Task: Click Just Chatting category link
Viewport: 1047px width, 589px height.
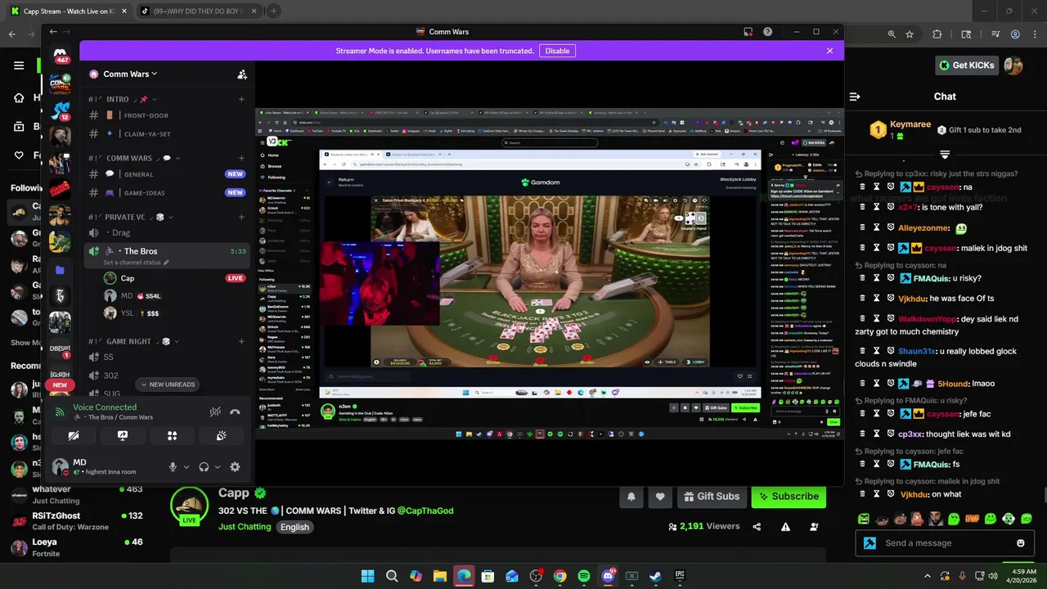Action: coord(245,527)
